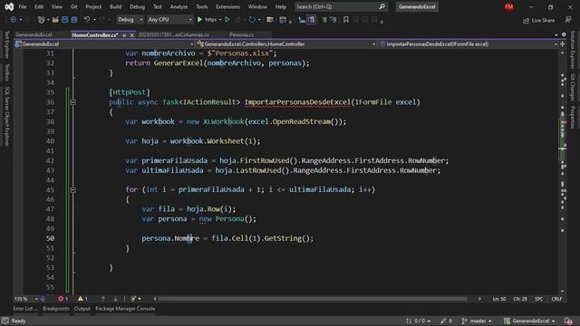
Task: Open the SQL Server Object Explorer side tab
Action: tap(6, 117)
